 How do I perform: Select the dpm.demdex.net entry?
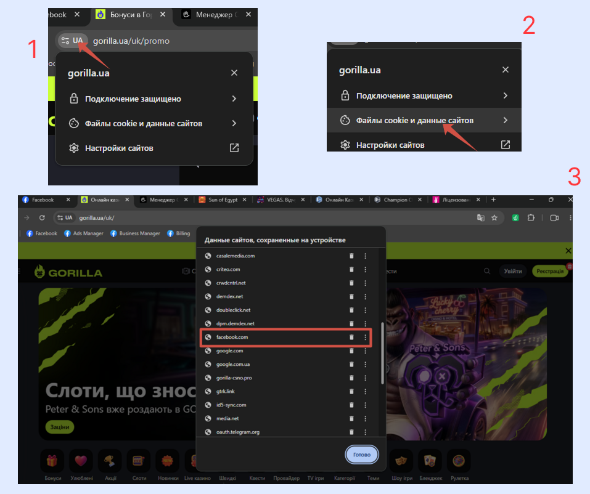[235, 324]
